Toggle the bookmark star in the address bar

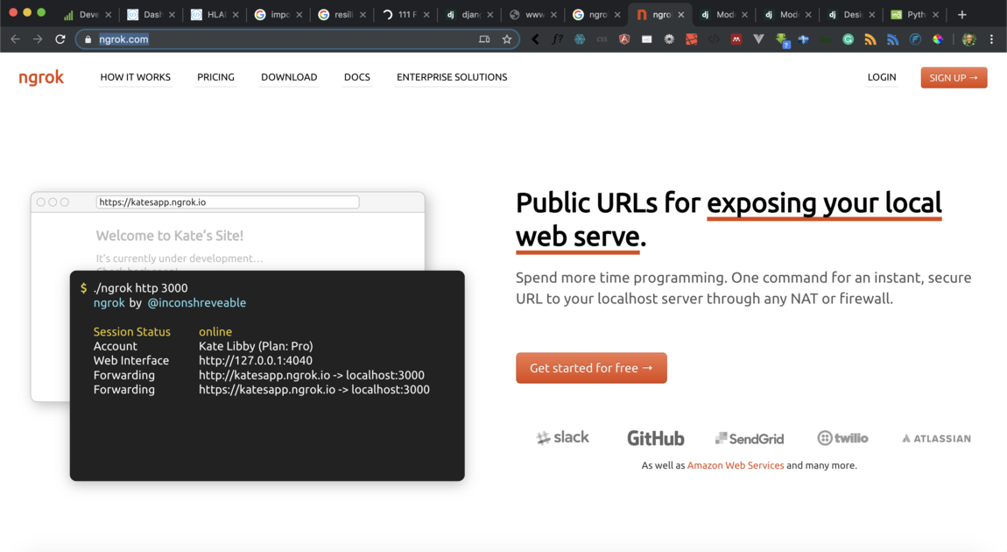tap(506, 39)
